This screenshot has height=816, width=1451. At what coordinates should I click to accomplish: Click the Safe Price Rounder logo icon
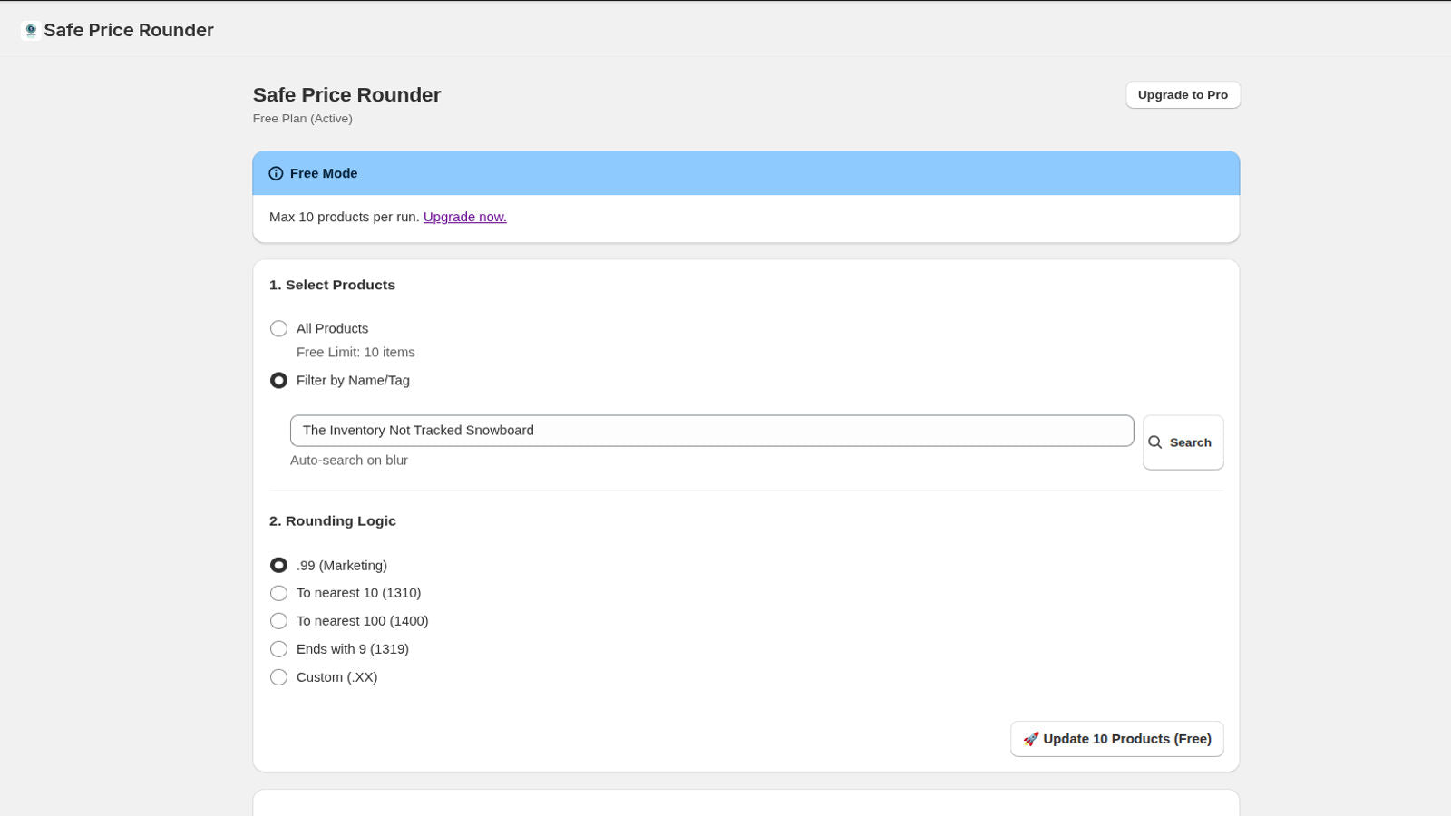pos(30,29)
